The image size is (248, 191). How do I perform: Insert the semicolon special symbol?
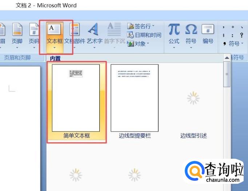(x=224, y=35)
